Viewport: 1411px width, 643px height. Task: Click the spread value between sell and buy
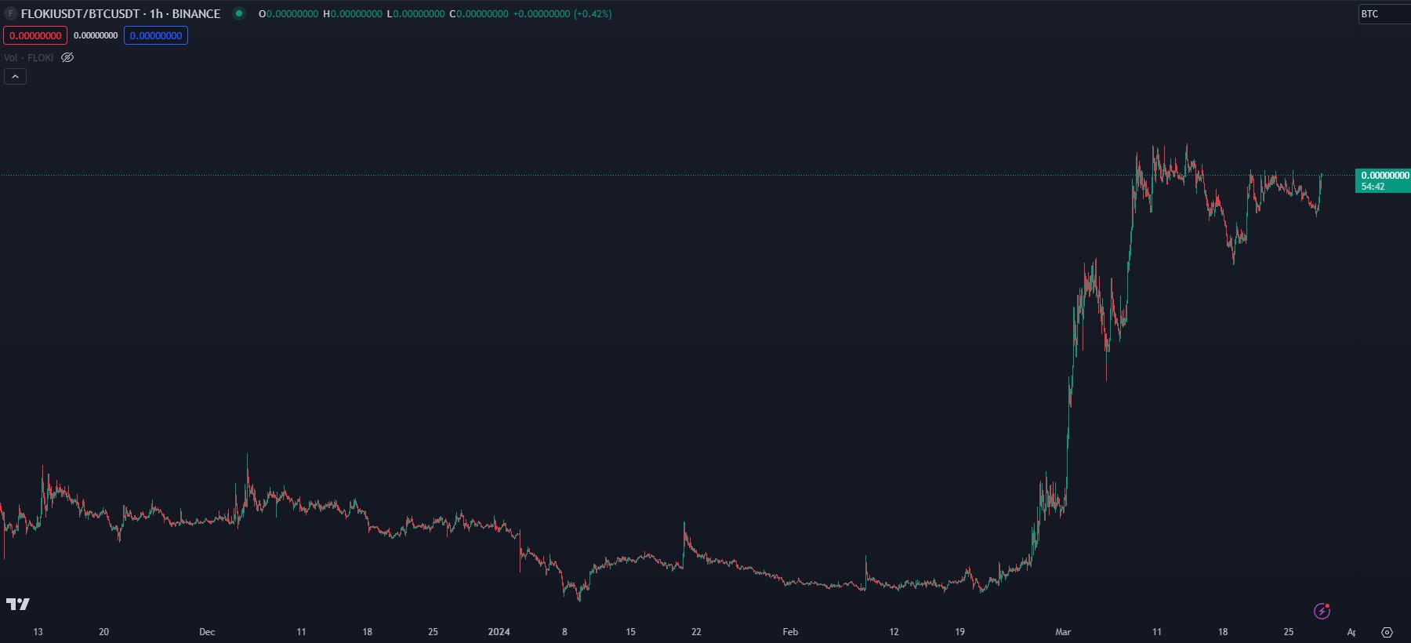[x=96, y=35]
